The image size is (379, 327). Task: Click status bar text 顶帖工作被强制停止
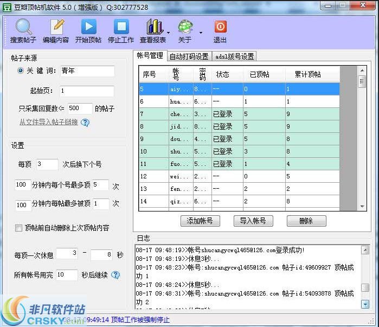[140, 320]
